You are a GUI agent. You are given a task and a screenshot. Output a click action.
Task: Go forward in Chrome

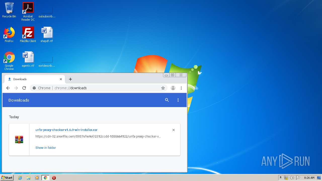(16, 88)
